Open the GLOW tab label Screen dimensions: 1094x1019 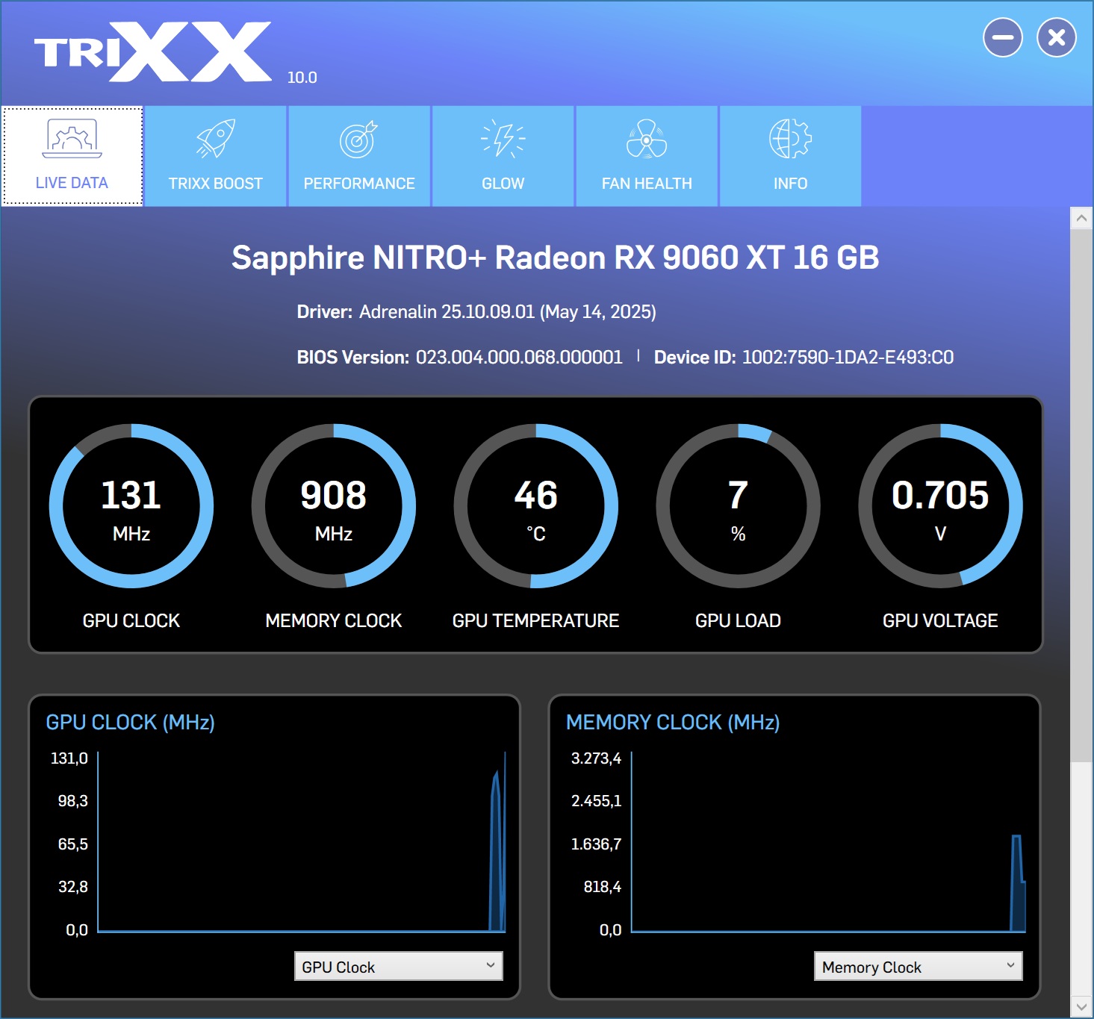click(x=503, y=184)
